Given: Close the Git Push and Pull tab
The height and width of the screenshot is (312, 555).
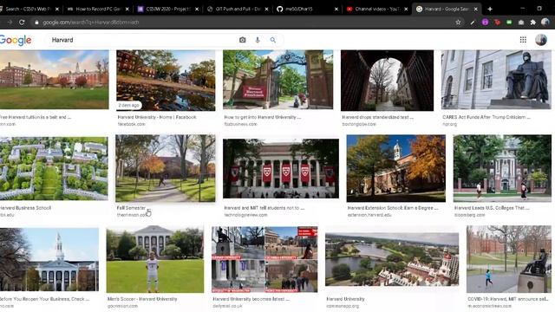Looking at the screenshot, I should pos(266,9).
